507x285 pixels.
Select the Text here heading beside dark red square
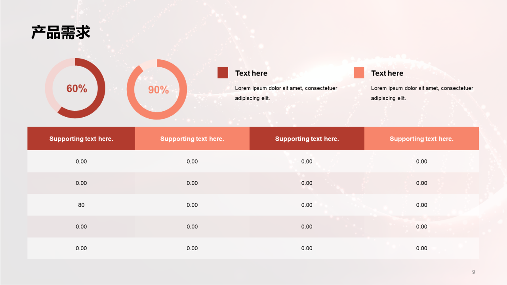click(x=251, y=73)
